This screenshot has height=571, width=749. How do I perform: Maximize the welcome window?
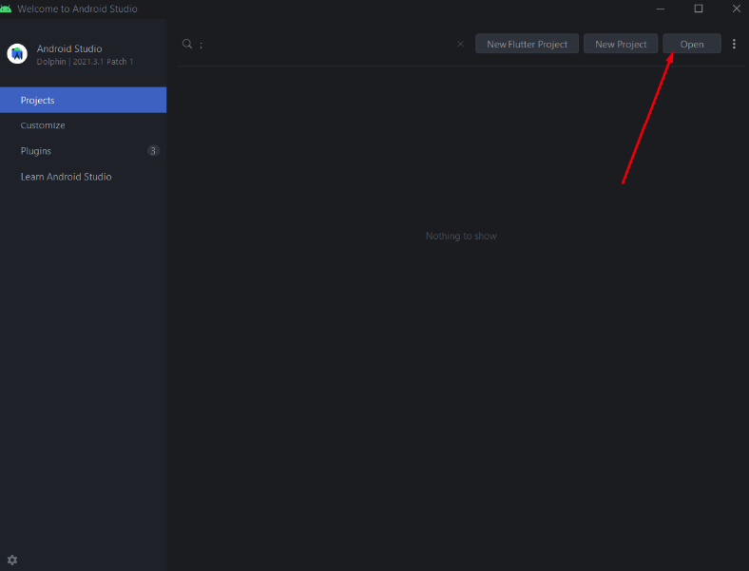pos(698,9)
